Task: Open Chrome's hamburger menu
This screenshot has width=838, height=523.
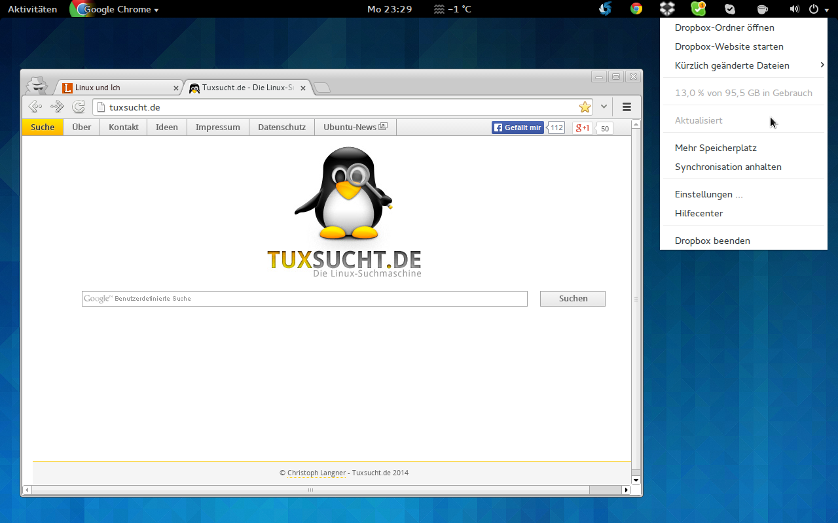Action: (627, 107)
